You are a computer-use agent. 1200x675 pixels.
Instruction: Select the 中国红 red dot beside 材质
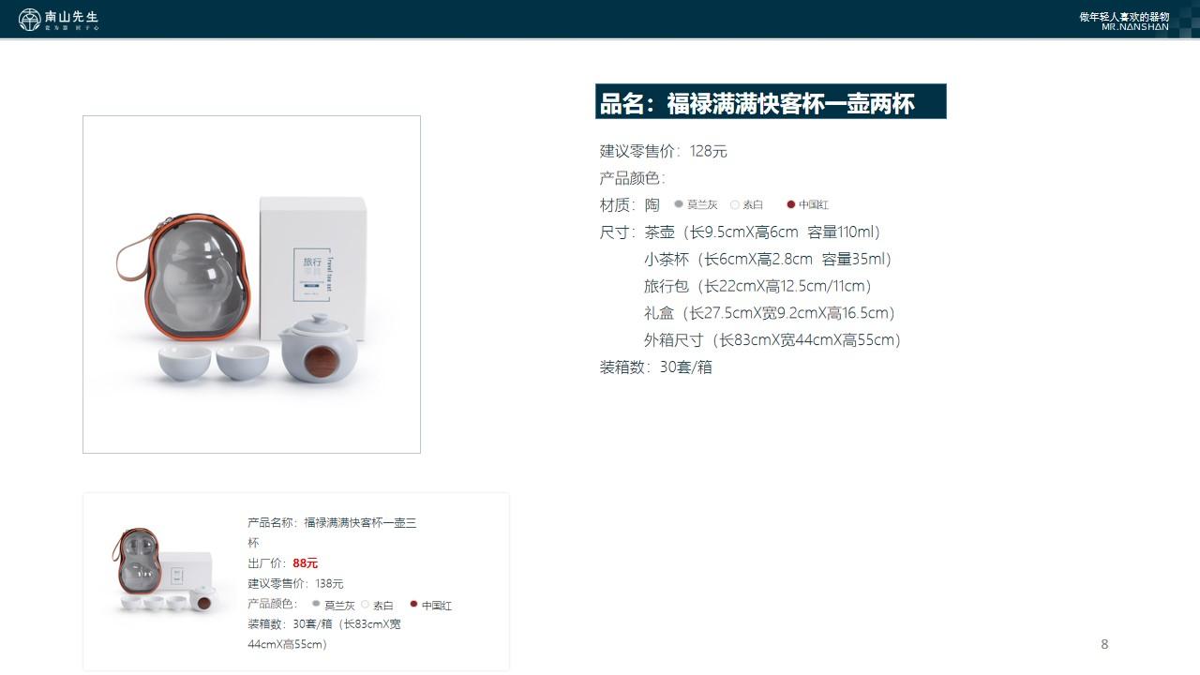coord(790,204)
